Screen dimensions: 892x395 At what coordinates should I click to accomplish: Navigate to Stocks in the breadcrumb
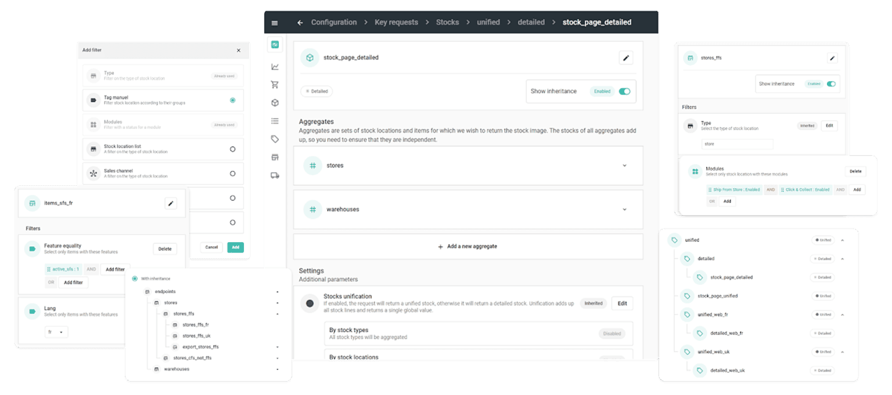tap(447, 23)
